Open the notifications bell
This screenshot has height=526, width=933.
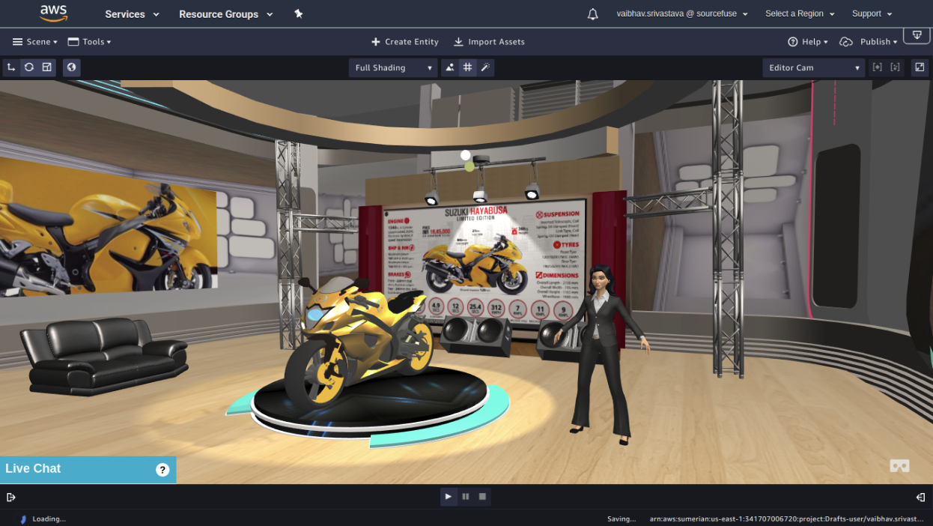(x=593, y=14)
